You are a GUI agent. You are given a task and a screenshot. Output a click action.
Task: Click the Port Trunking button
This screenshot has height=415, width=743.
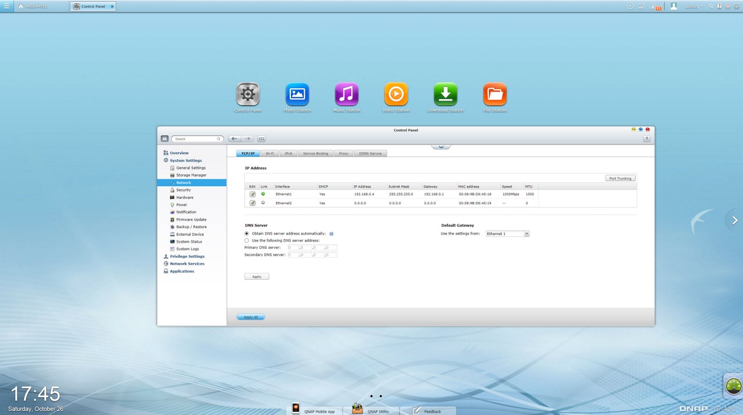620,178
